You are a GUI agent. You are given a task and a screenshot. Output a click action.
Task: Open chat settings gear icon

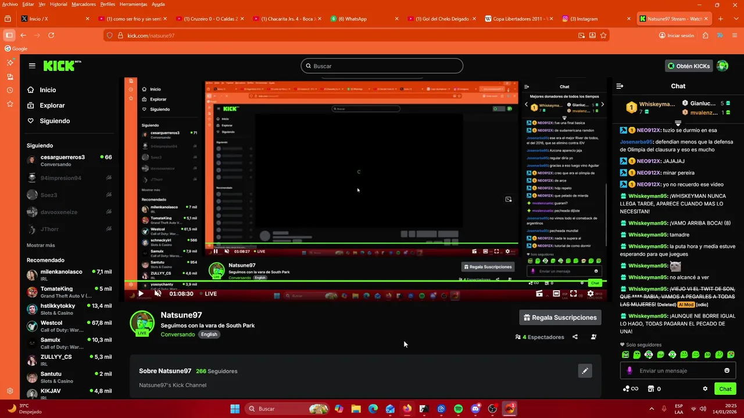[705, 389]
